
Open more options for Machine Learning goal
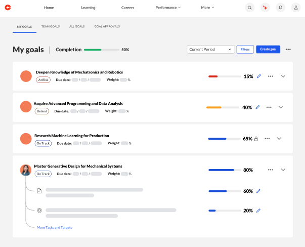267,139
